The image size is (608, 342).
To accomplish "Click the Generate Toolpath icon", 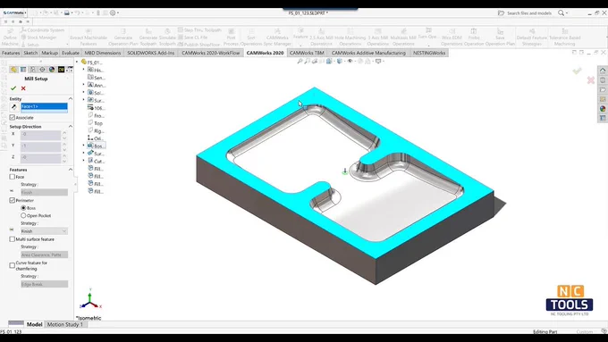I will (148, 38).
